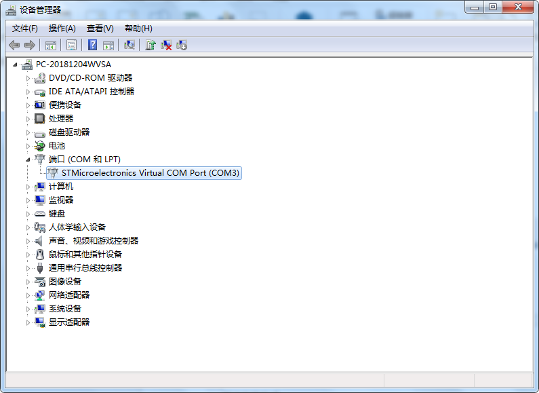Viewport: 539px width, 393px height.
Task: Select the 电池 label
Action: tap(57, 146)
